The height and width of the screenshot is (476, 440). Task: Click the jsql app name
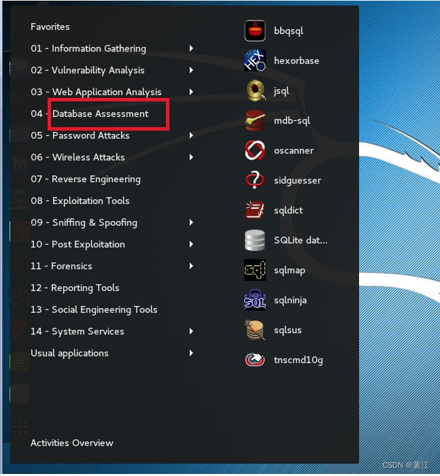click(x=282, y=90)
